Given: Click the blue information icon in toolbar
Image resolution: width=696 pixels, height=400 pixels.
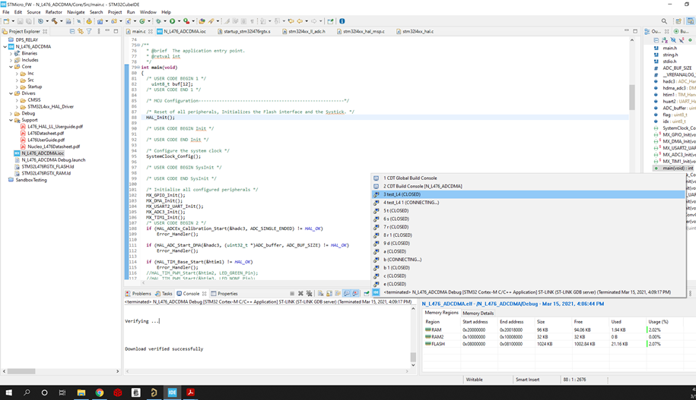Looking at the screenshot, I should point(342,20).
